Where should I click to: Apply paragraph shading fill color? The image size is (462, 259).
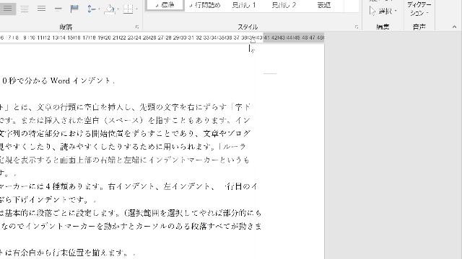tap(110, 9)
